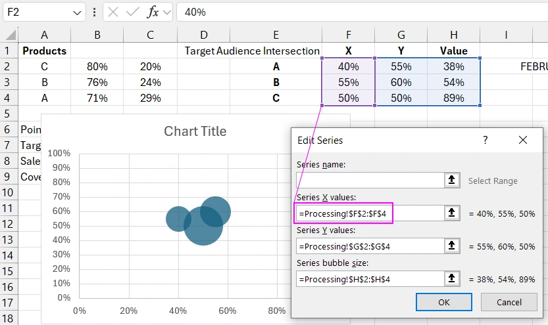The width and height of the screenshot is (548, 325).
Task: Click the formula bar Cancel X icon
Action: click(114, 12)
